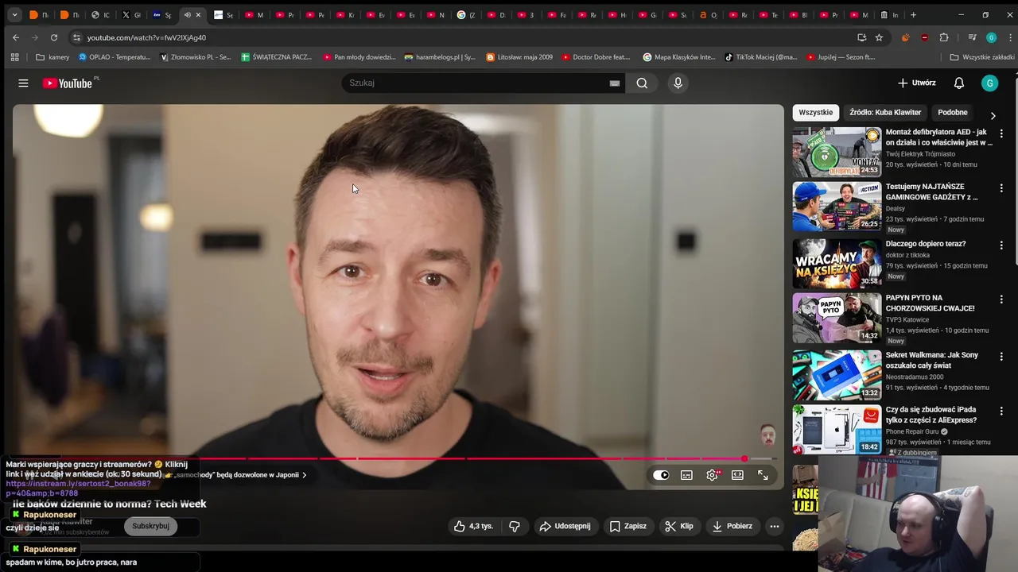Open menu for iPad AliExpress video
The width and height of the screenshot is (1018, 572).
coord(1001,411)
